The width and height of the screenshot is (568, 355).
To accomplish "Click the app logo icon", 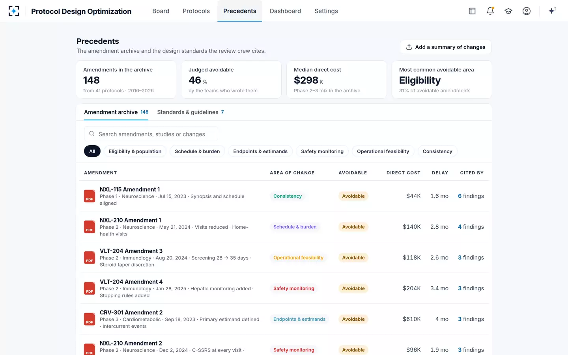I will point(14,11).
